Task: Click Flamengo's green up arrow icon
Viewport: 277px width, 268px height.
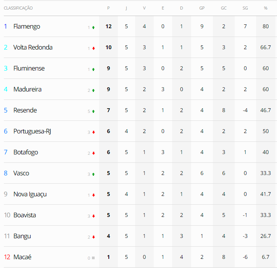Action: 93,27
